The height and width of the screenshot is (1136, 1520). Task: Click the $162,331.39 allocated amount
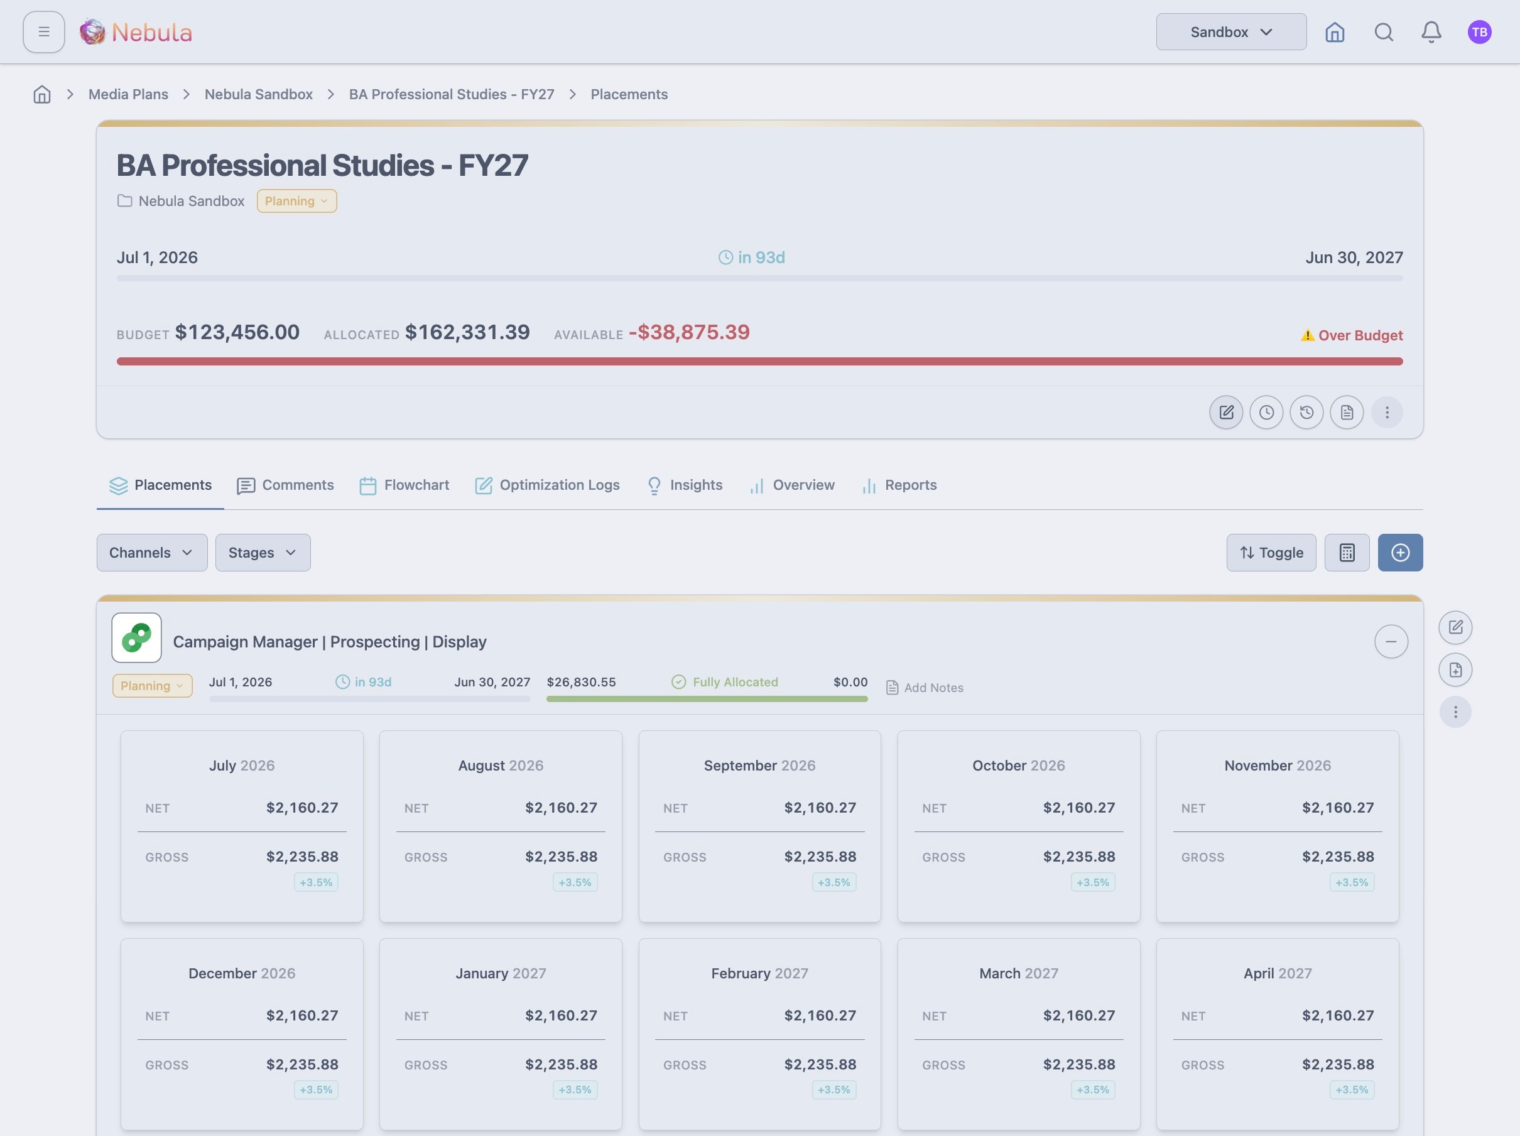click(x=467, y=332)
